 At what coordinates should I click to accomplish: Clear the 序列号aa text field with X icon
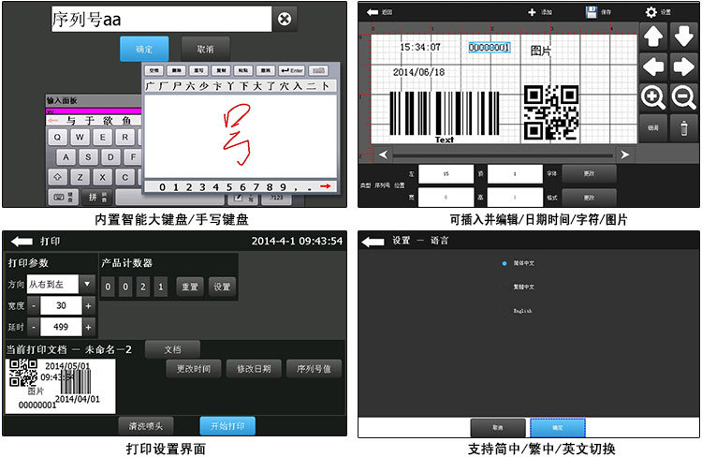(285, 19)
